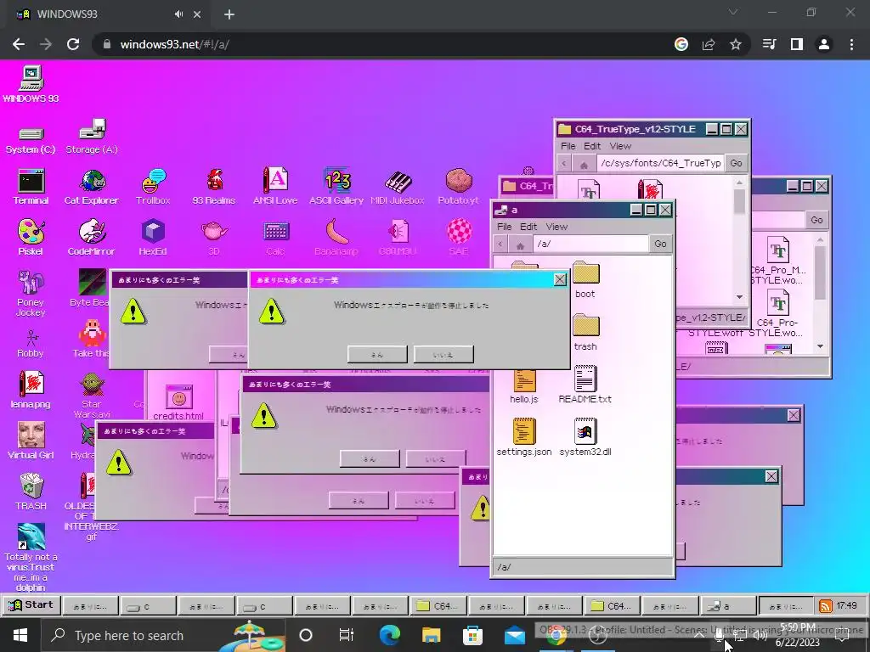Click the /c/sys/fonts path field

click(x=659, y=164)
